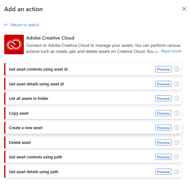The image size is (190, 184).
Task: Show info icon for Delete asset
Action: tap(176, 142)
